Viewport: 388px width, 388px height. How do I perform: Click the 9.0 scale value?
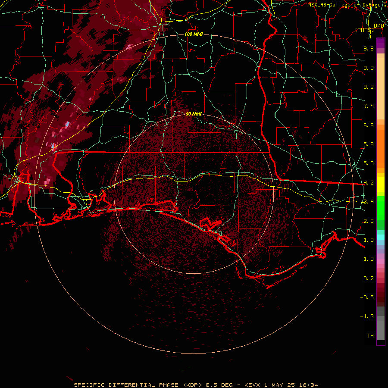369,68
